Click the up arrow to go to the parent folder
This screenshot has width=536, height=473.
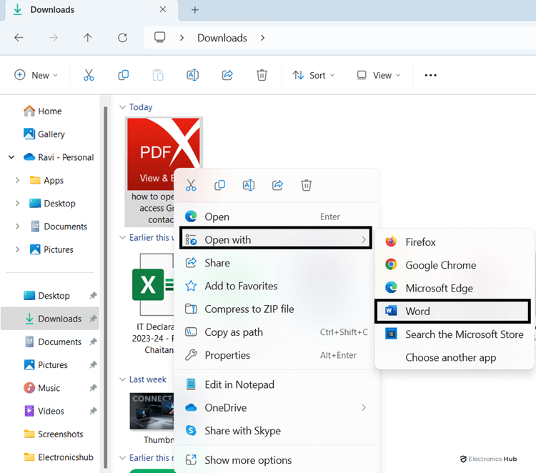(x=87, y=38)
